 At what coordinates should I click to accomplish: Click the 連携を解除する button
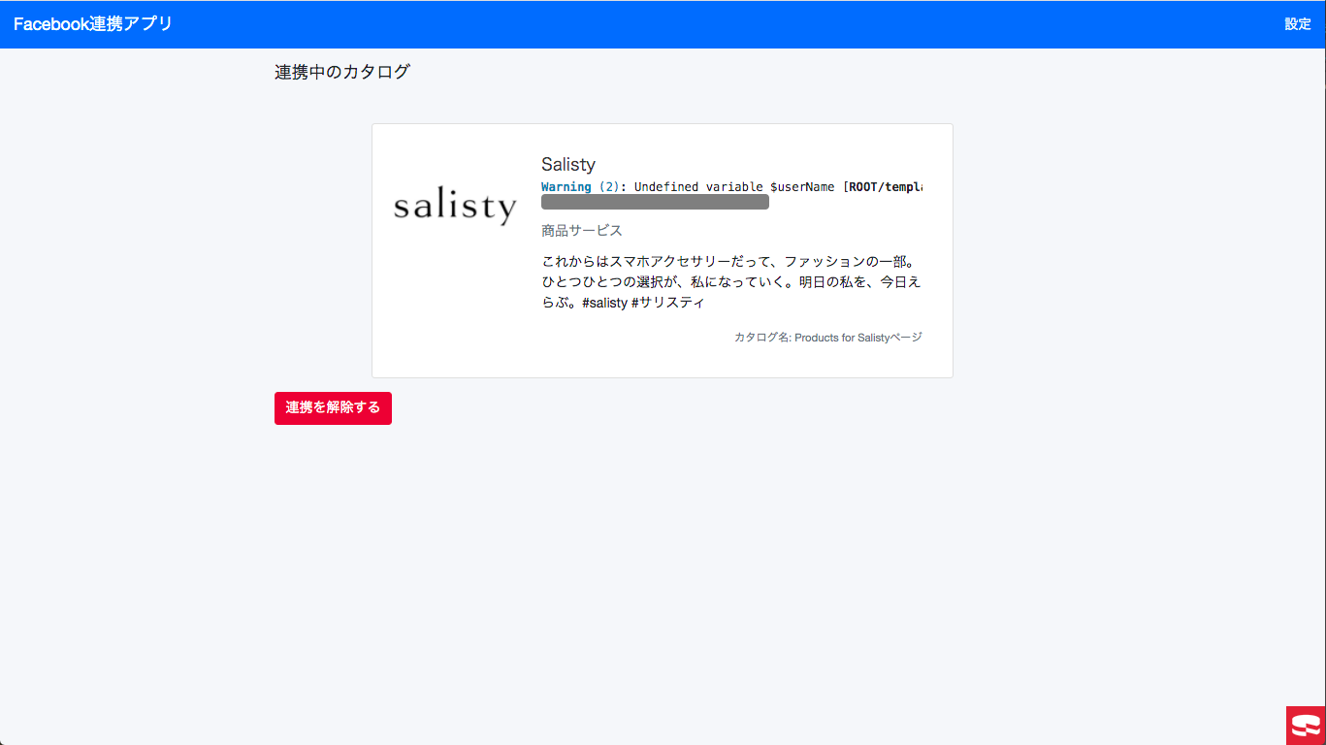333,408
